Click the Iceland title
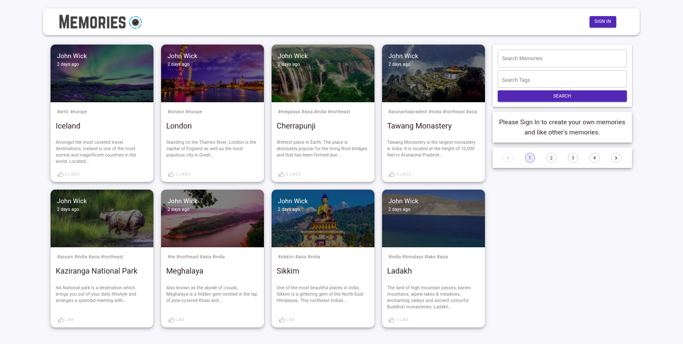Image resolution: width=683 pixels, height=344 pixels. pyautogui.click(x=68, y=126)
